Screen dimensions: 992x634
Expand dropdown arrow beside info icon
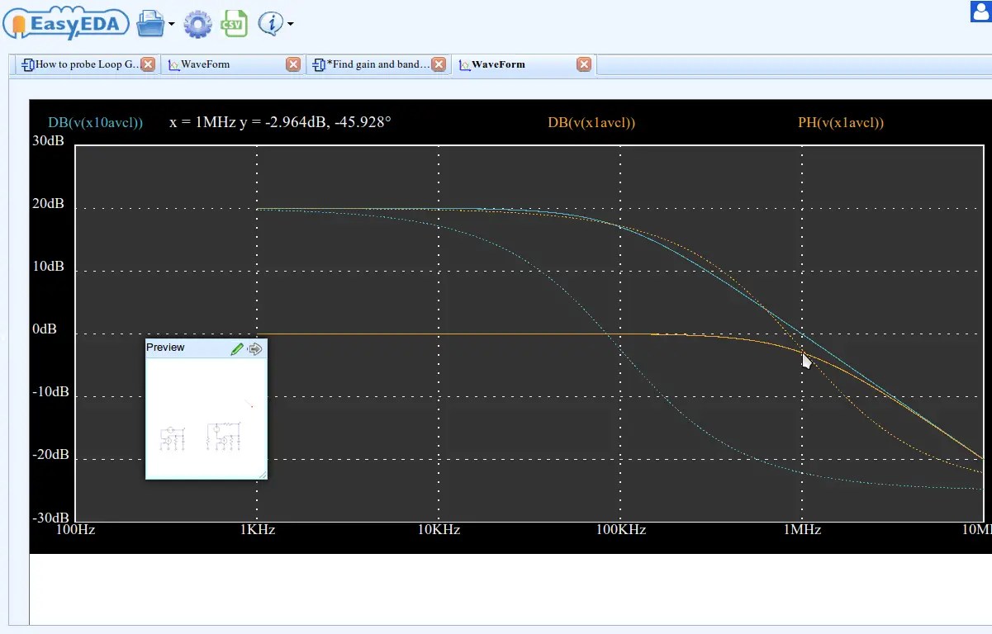290,24
